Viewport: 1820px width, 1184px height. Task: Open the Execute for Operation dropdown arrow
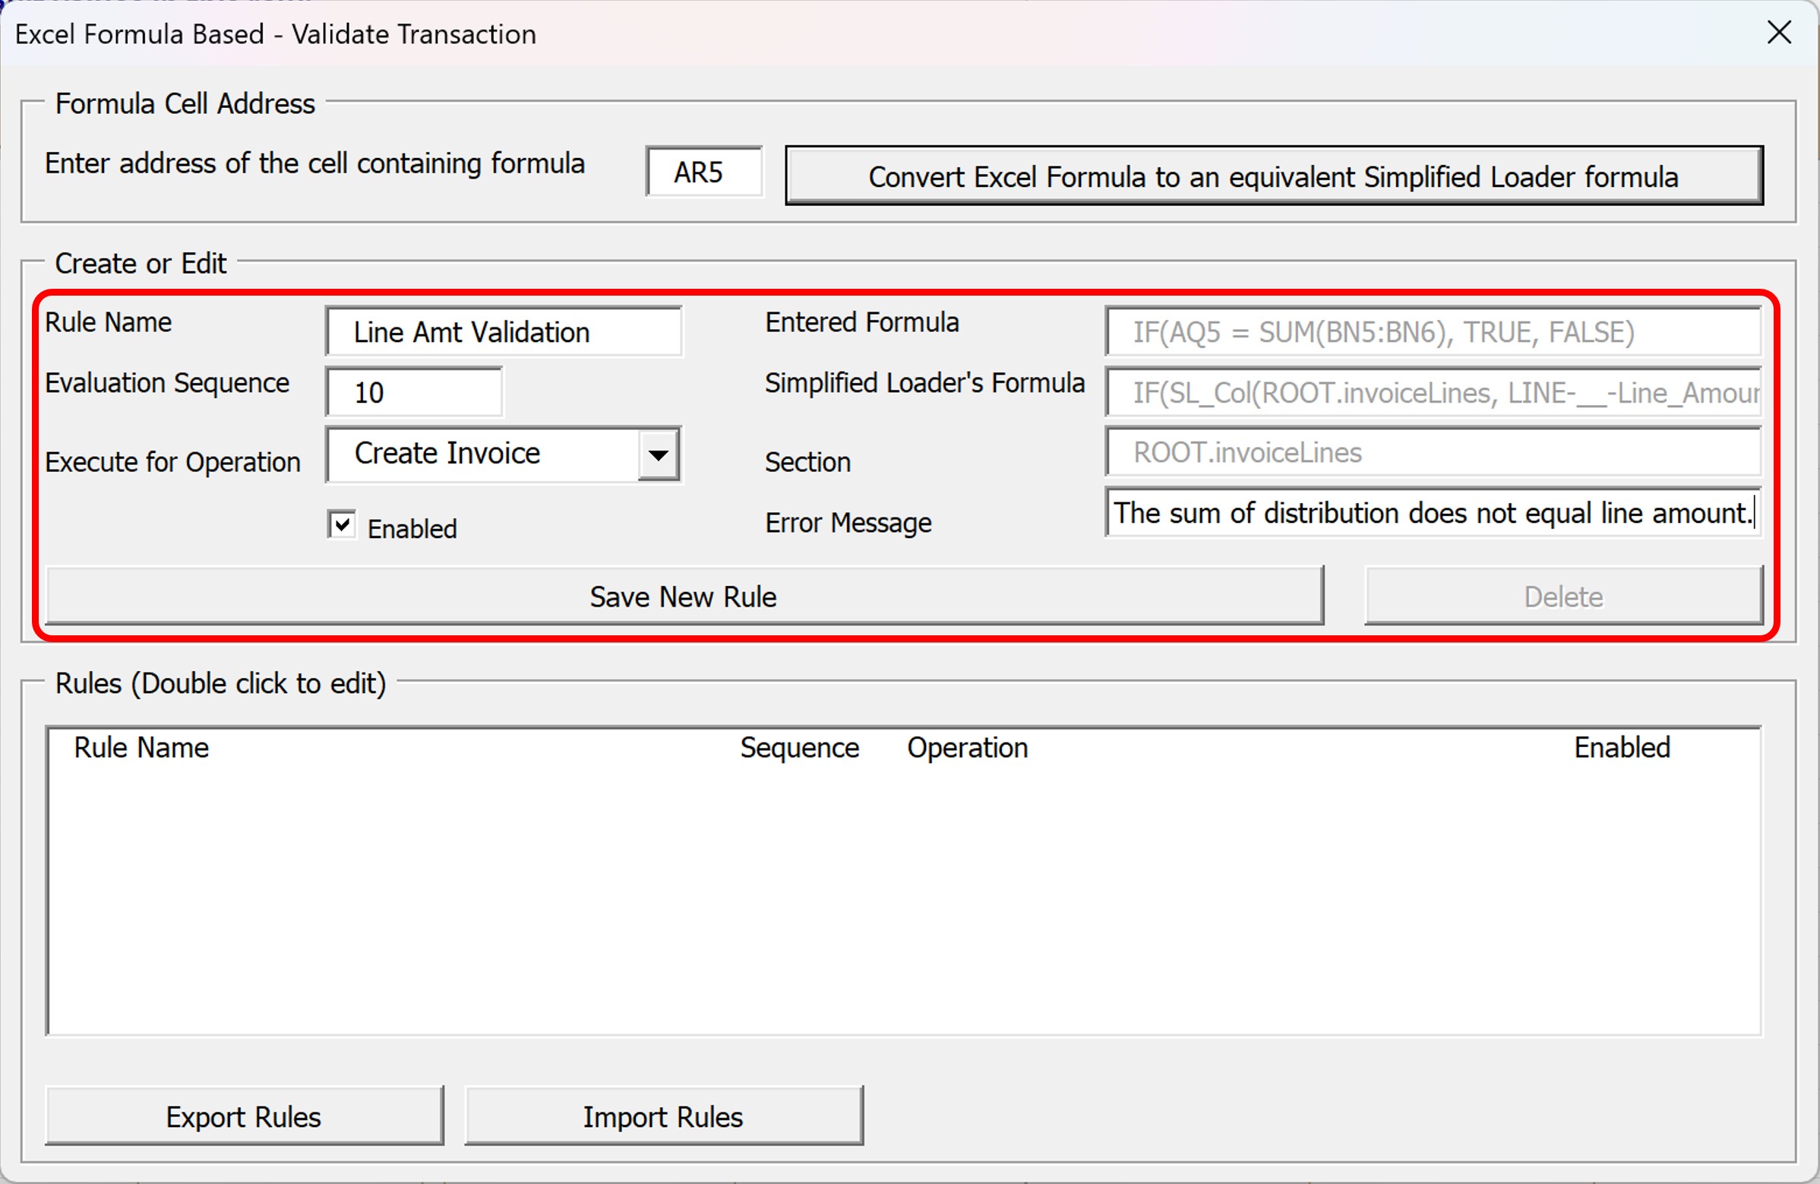(x=659, y=454)
